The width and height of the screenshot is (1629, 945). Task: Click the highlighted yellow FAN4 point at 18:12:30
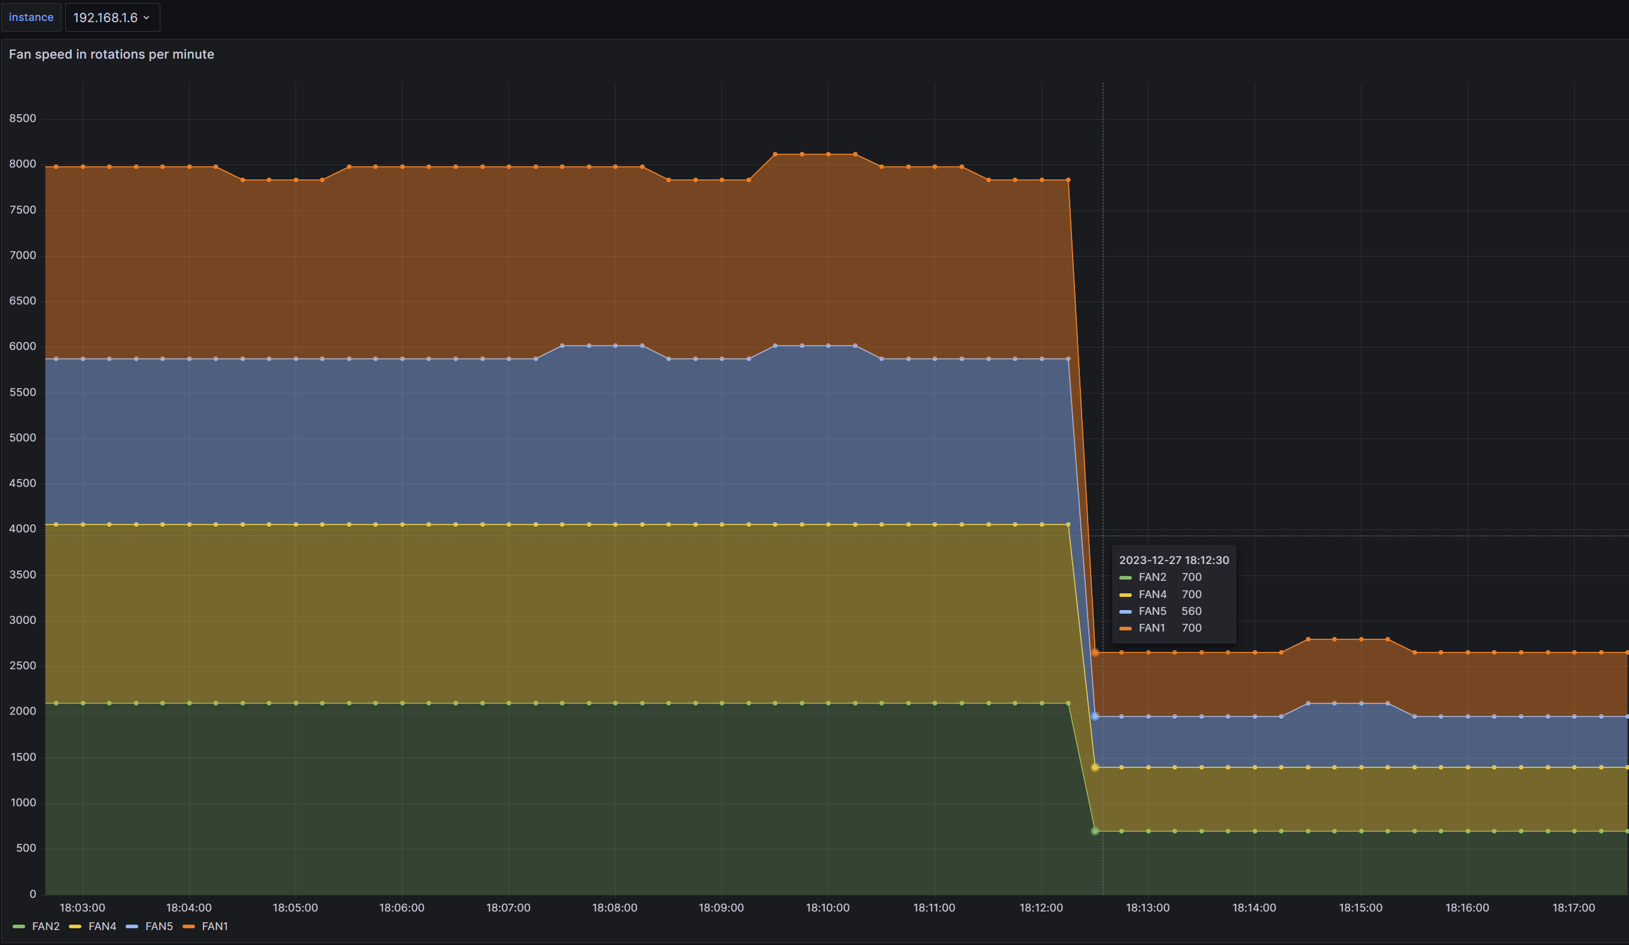(x=1094, y=767)
